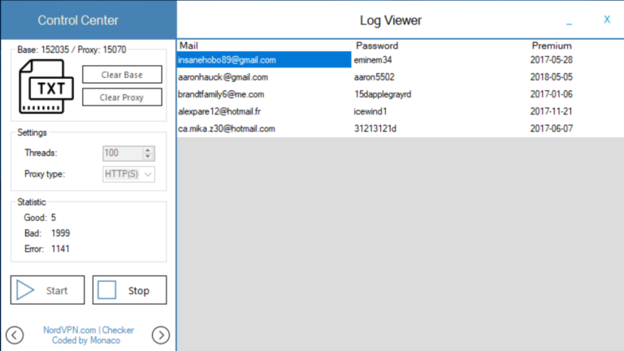
Task: Click the Log Viewer title
Action: click(x=390, y=20)
